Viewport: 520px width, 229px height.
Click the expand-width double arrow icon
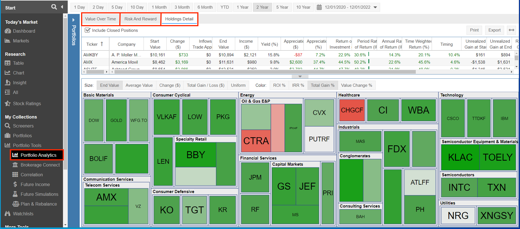tap(511, 30)
